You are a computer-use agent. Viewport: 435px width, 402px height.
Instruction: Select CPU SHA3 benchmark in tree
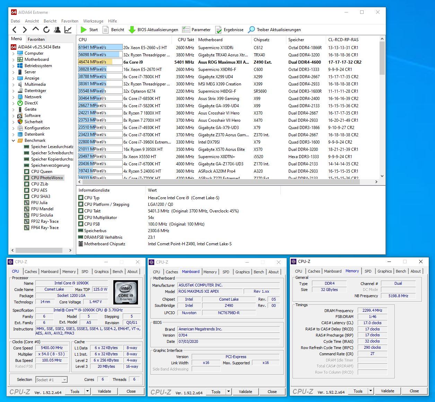click(x=41, y=197)
